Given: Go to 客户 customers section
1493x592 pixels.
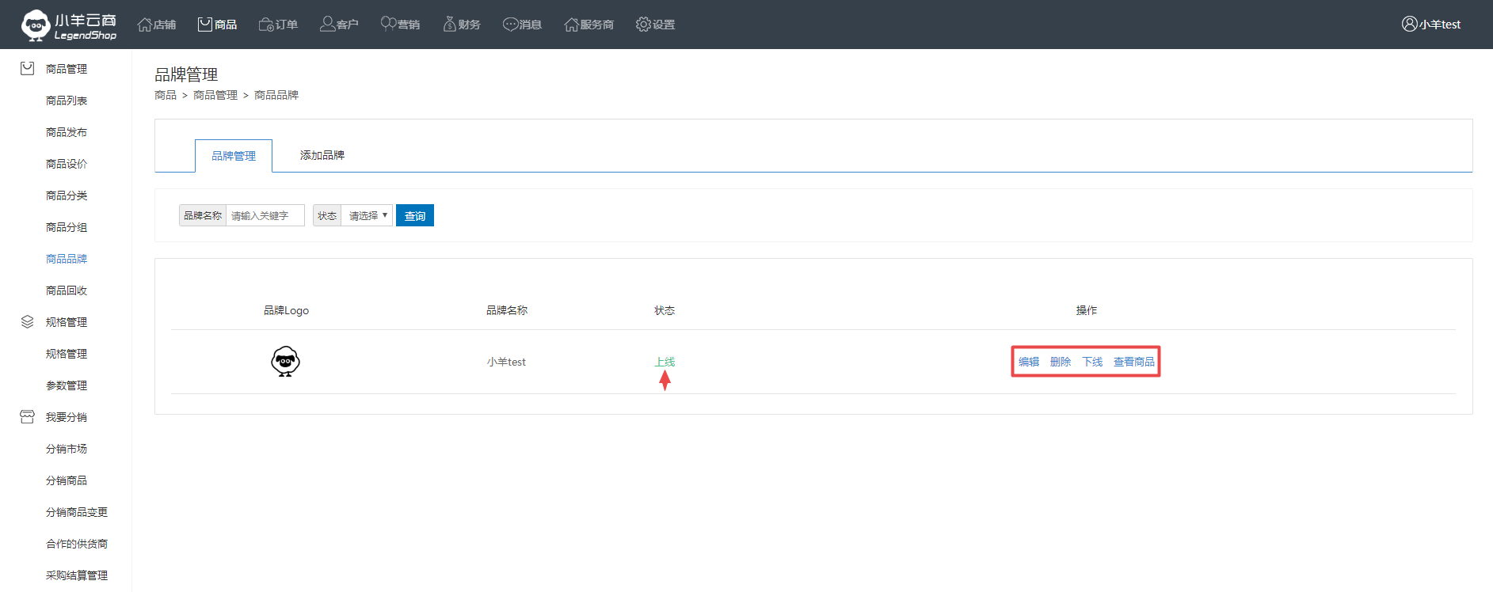Looking at the screenshot, I should click(339, 25).
